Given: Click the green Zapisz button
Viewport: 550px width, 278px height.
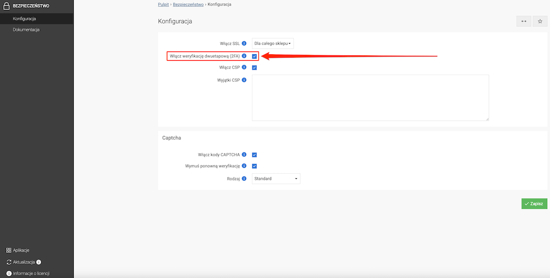Looking at the screenshot, I should (534, 204).
